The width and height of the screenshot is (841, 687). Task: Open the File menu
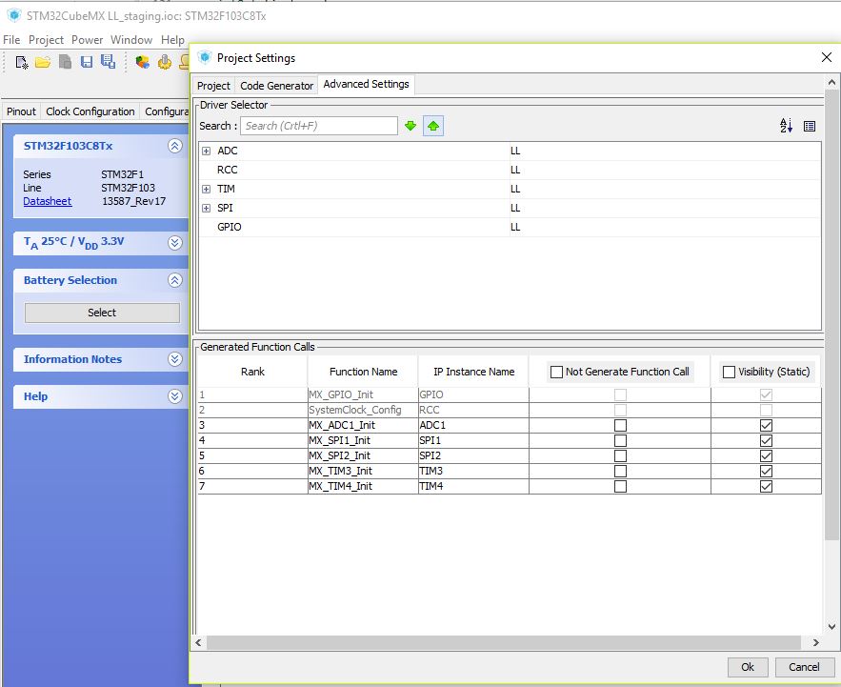click(11, 40)
